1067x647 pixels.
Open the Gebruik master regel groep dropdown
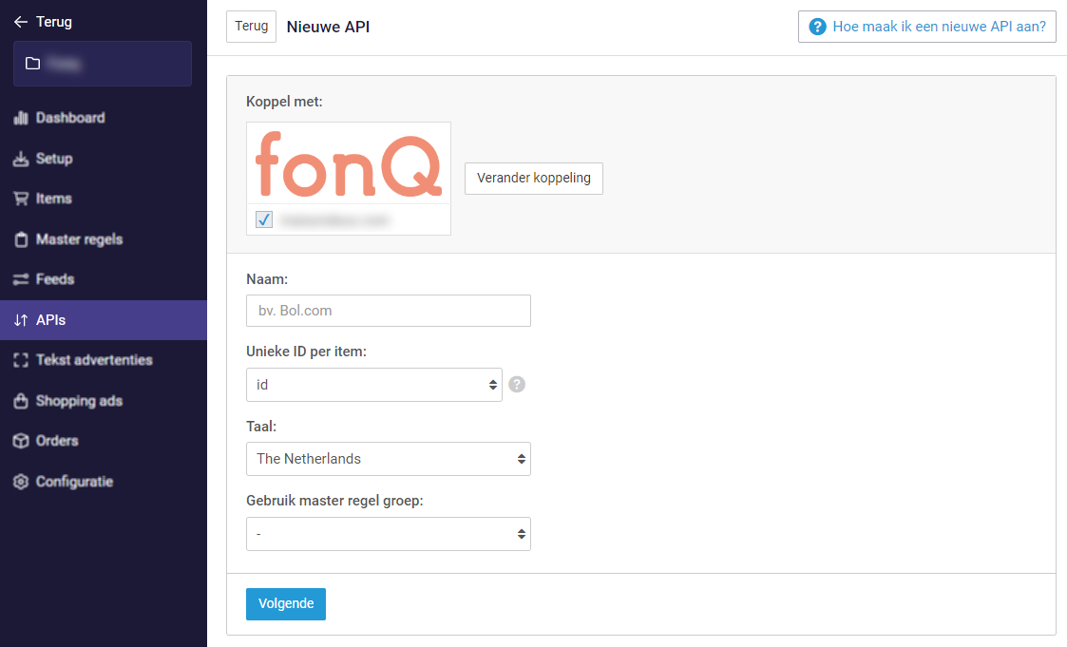pos(388,534)
